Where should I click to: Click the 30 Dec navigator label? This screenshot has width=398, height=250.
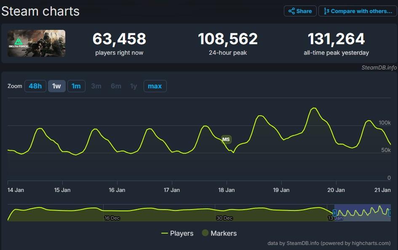[x=224, y=218]
